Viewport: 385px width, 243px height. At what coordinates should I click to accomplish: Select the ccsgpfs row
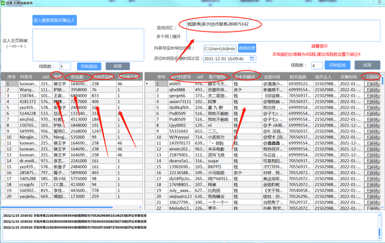pos(72,185)
